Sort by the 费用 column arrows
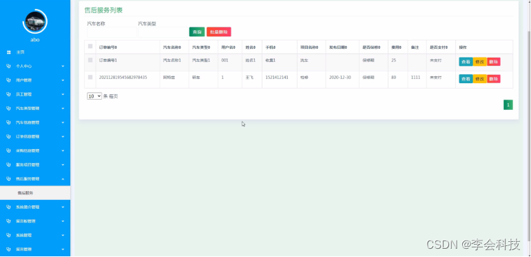Viewport: 531px width, 257px height. click(401, 47)
